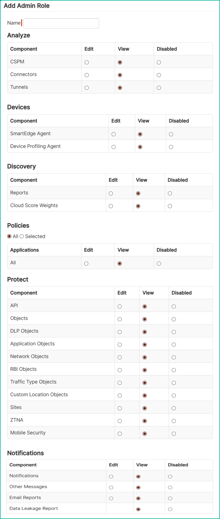220x519 pixels.
Task: Disable DLP Objects component
Action: point(174,332)
